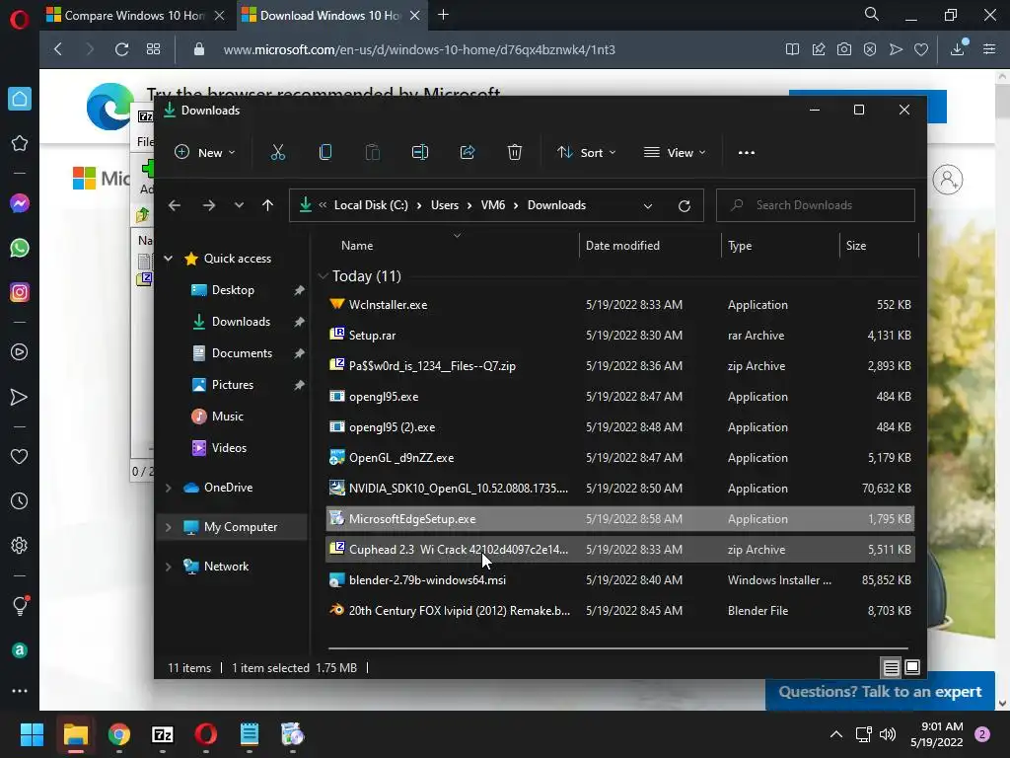1010x758 pixels.
Task: Switch to details view icon in status bar
Action: tap(891, 668)
